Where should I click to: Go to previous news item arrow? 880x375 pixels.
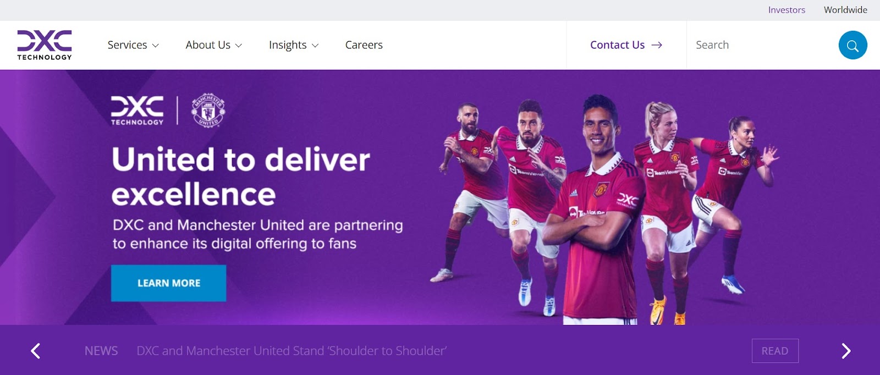(x=36, y=351)
